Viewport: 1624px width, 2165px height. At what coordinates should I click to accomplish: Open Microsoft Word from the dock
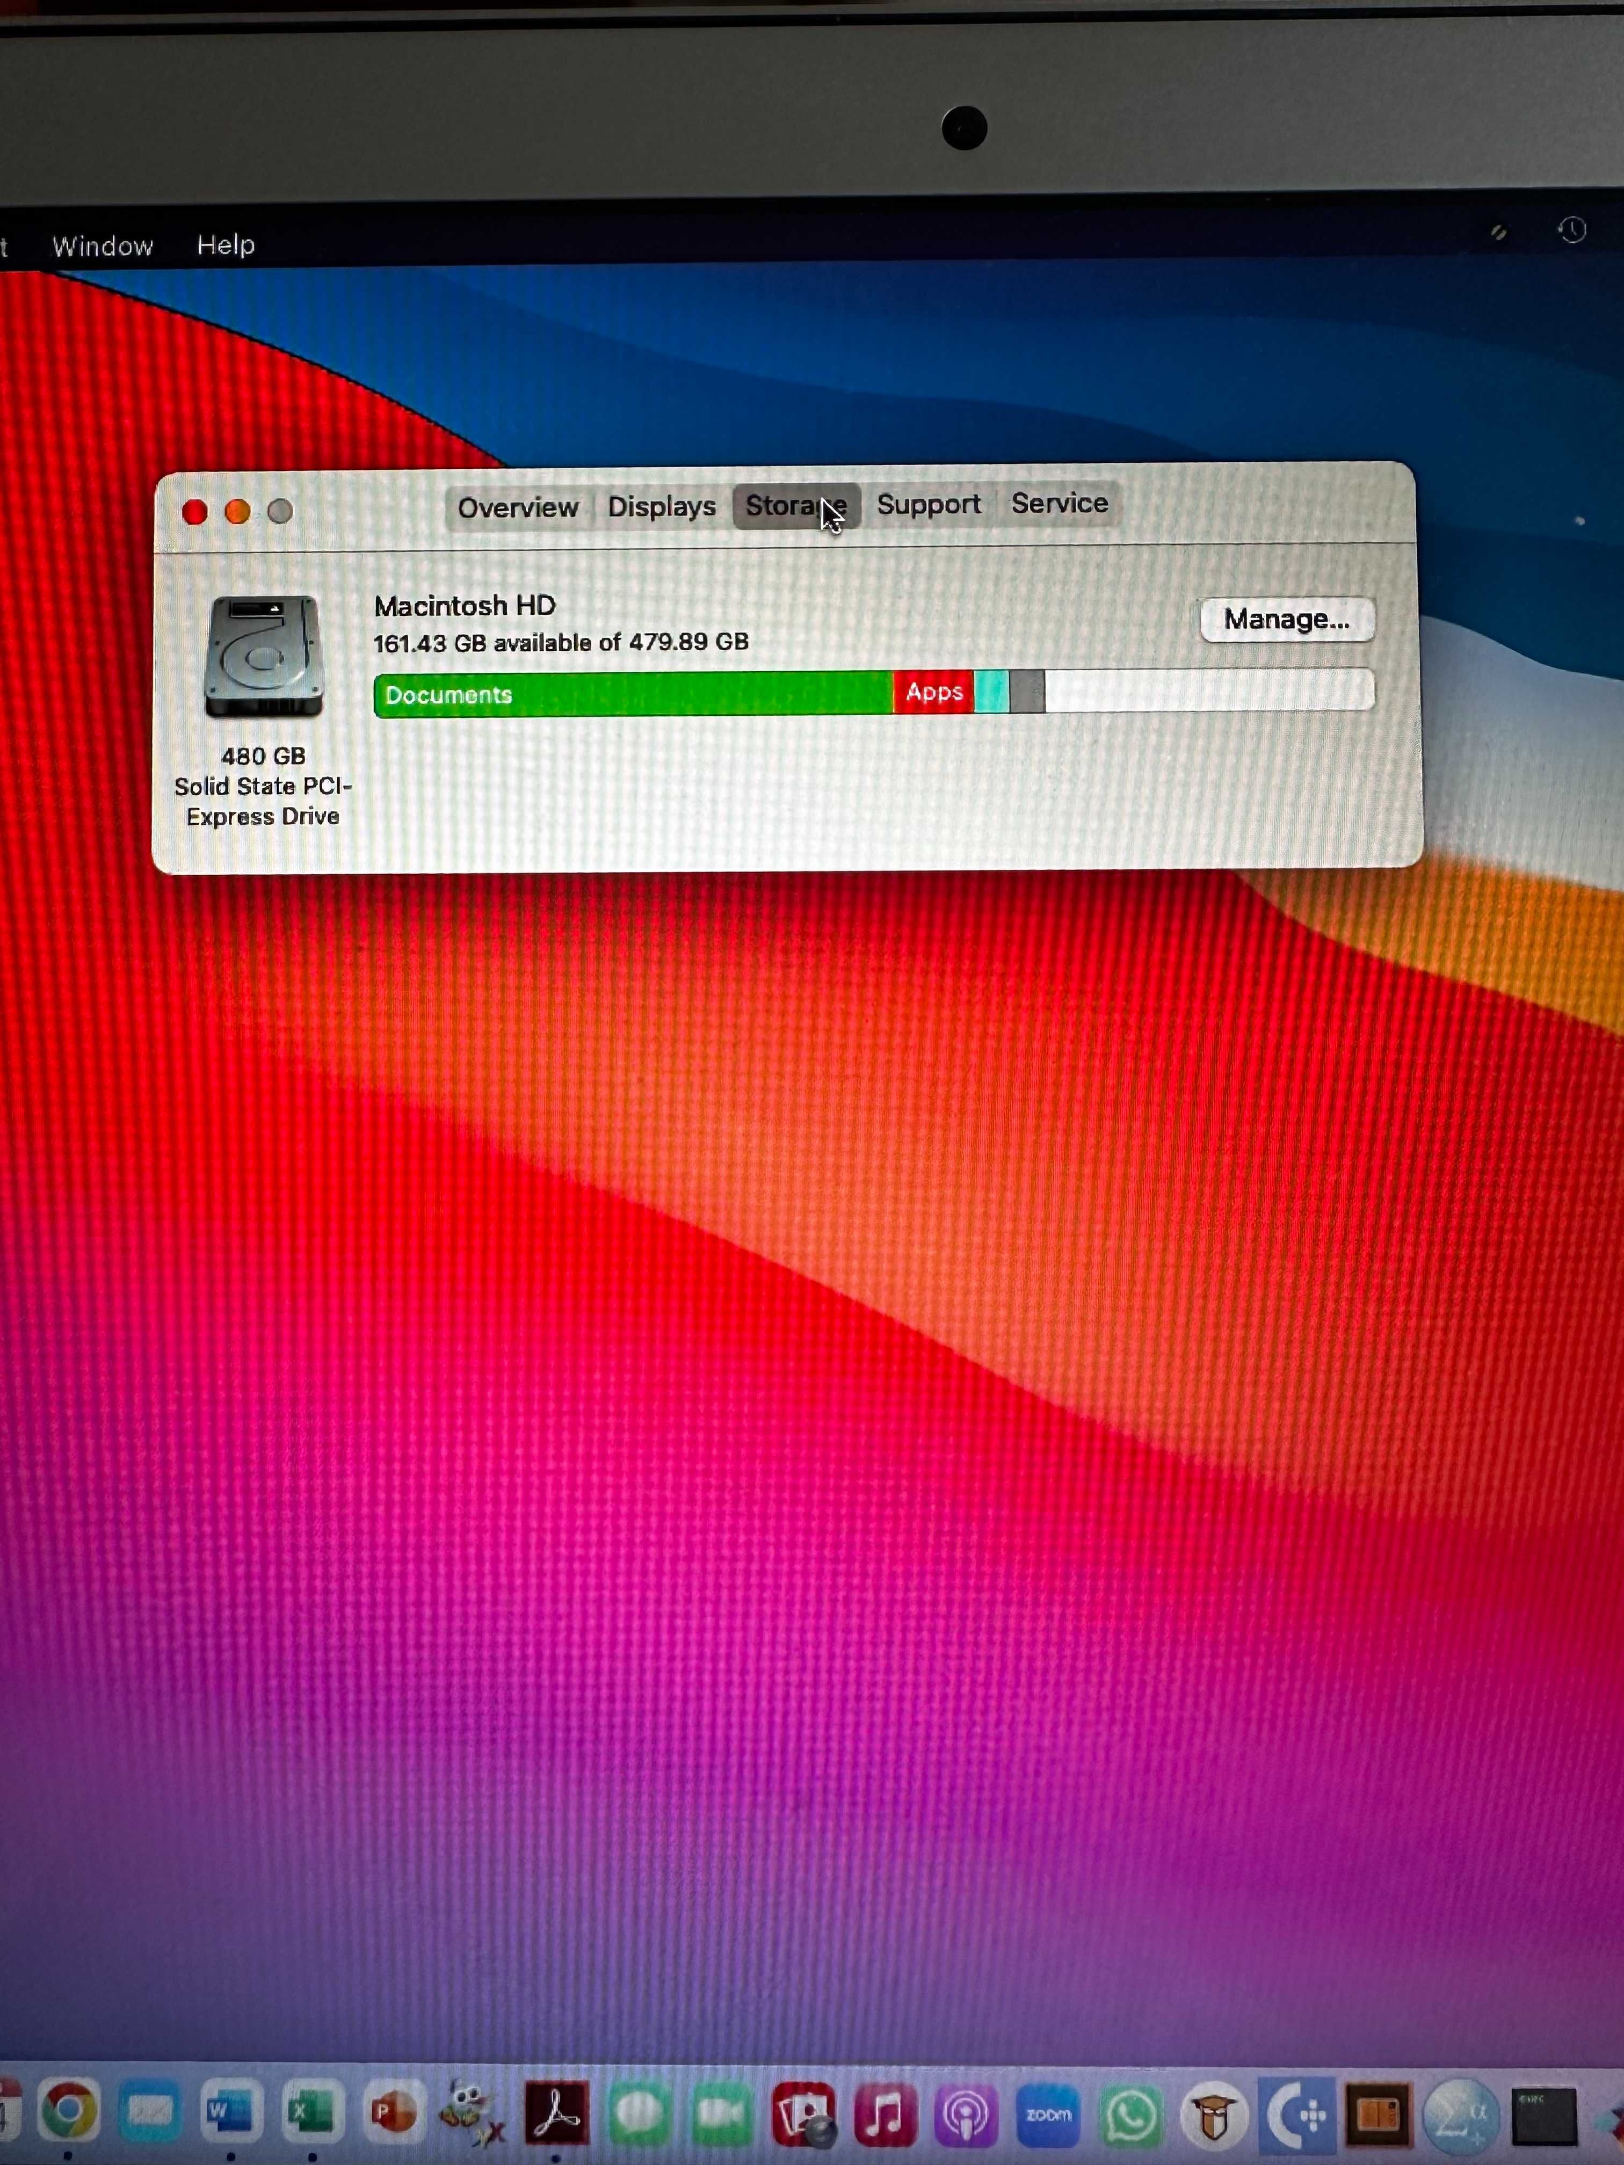point(231,2112)
